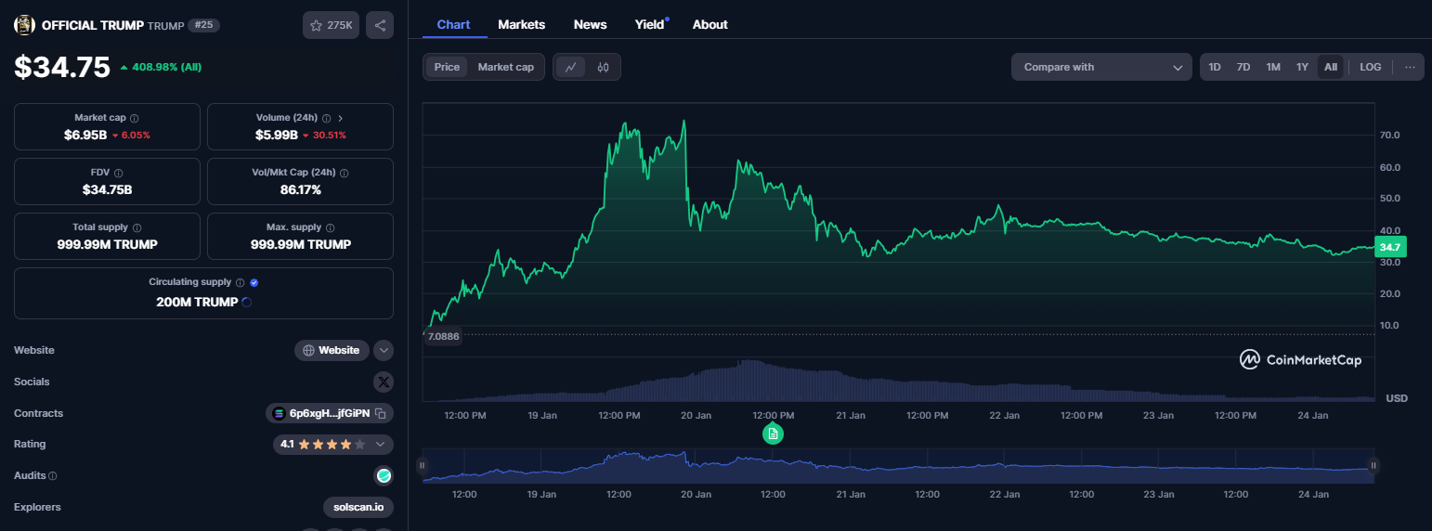
Task: Open the audit provider badge icon
Action: click(x=384, y=475)
